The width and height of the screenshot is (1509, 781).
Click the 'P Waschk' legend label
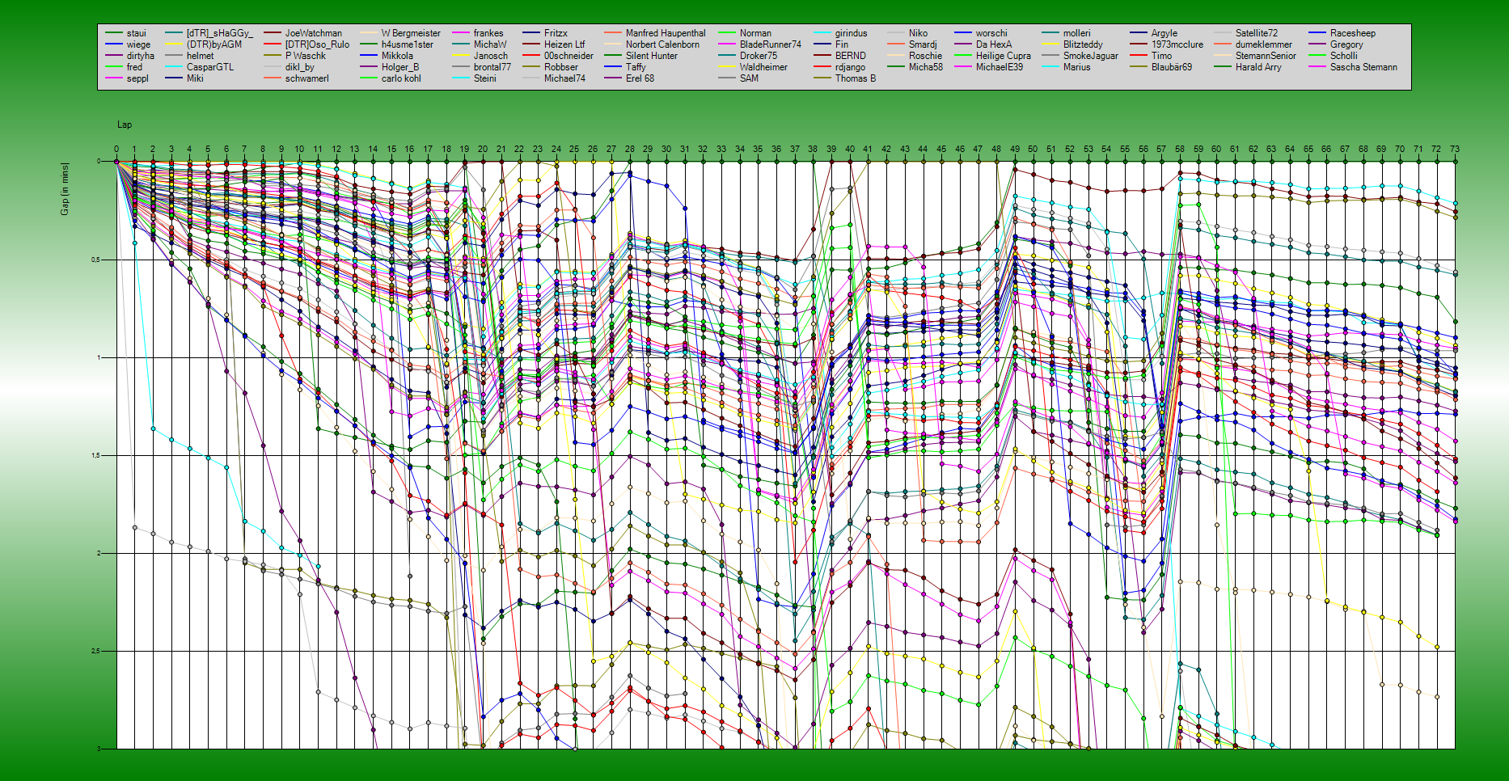coord(294,56)
